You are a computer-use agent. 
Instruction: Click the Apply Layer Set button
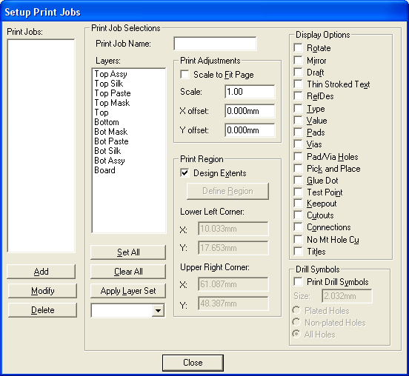pyautogui.click(x=128, y=291)
